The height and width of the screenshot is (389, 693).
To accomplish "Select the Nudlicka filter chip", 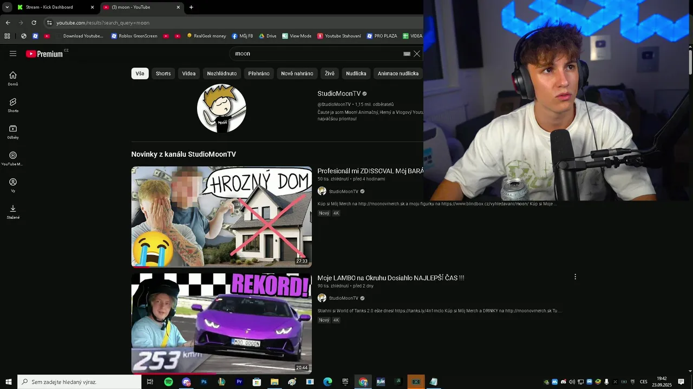I will (356, 73).
